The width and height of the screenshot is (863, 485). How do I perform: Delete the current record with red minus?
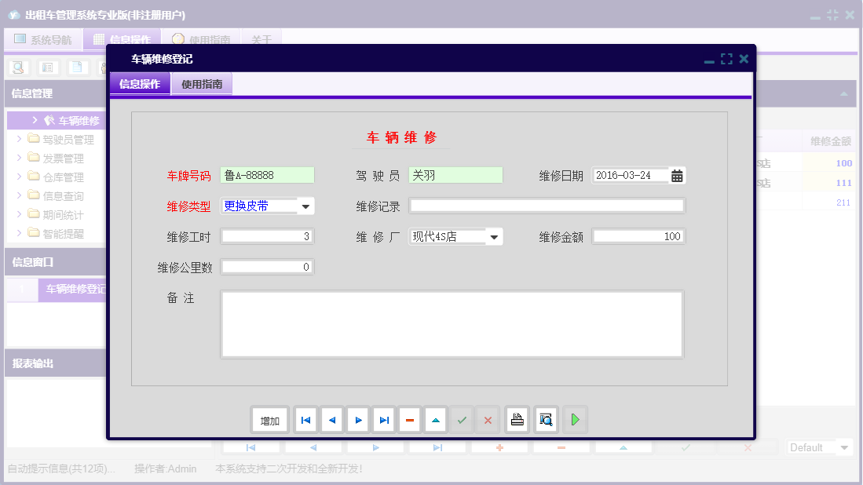410,419
